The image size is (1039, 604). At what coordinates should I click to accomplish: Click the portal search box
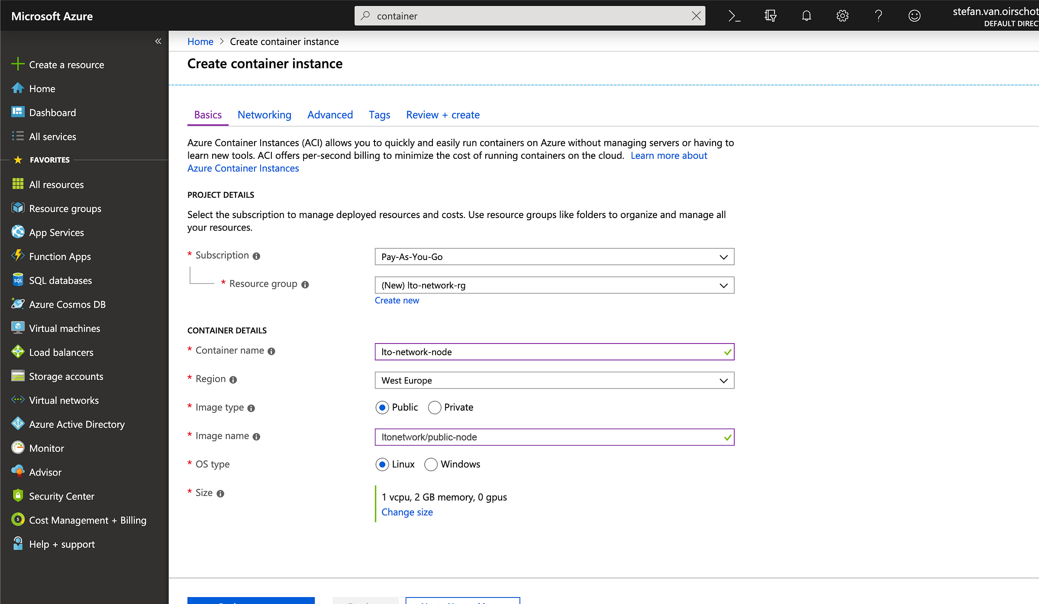click(529, 16)
